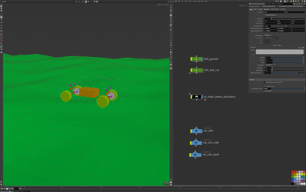Image resolution: width=306 pixels, height=192 pixels.
Task: Switch to the Controller tab
Action: (283, 9)
